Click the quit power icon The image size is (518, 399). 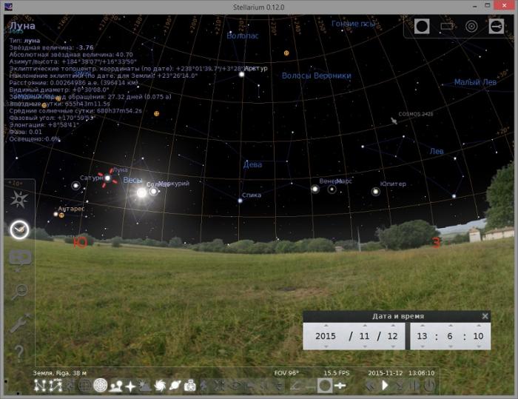point(429,386)
